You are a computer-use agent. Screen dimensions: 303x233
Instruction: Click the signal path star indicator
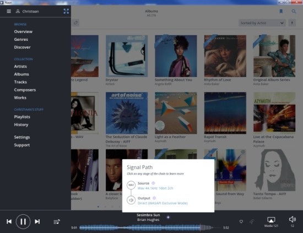(x=168, y=218)
